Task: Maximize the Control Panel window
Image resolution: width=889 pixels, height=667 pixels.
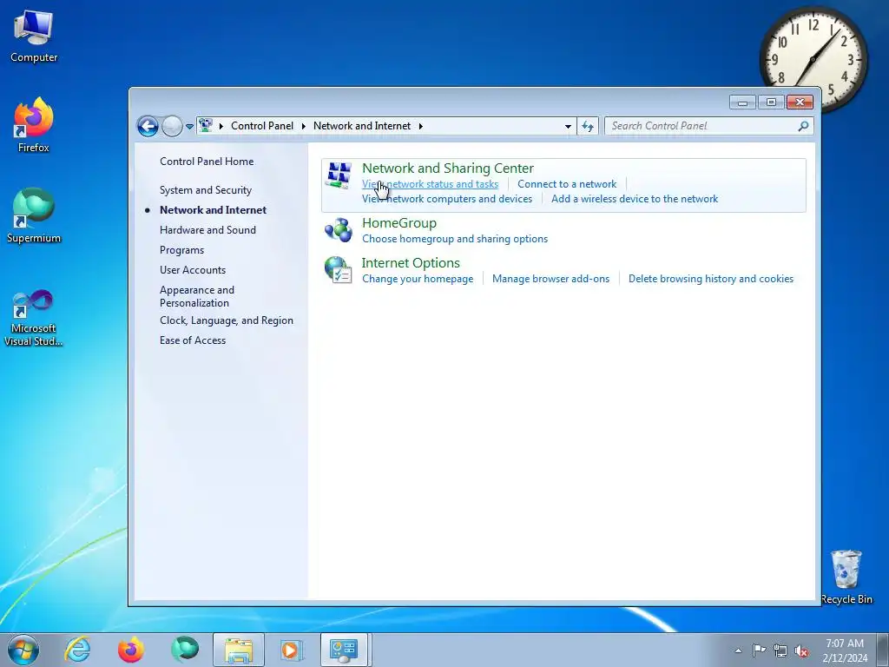Action: pos(771,102)
